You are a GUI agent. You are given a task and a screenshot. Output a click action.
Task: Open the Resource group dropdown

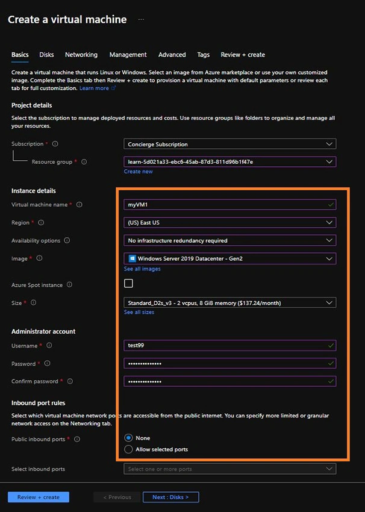[230, 161]
